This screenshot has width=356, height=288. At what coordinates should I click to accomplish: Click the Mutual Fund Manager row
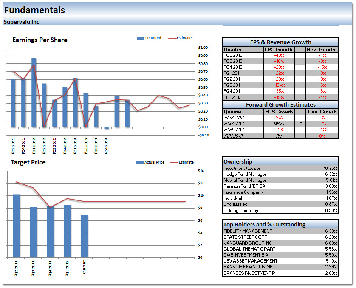pyautogui.click(x=280, y=180)
